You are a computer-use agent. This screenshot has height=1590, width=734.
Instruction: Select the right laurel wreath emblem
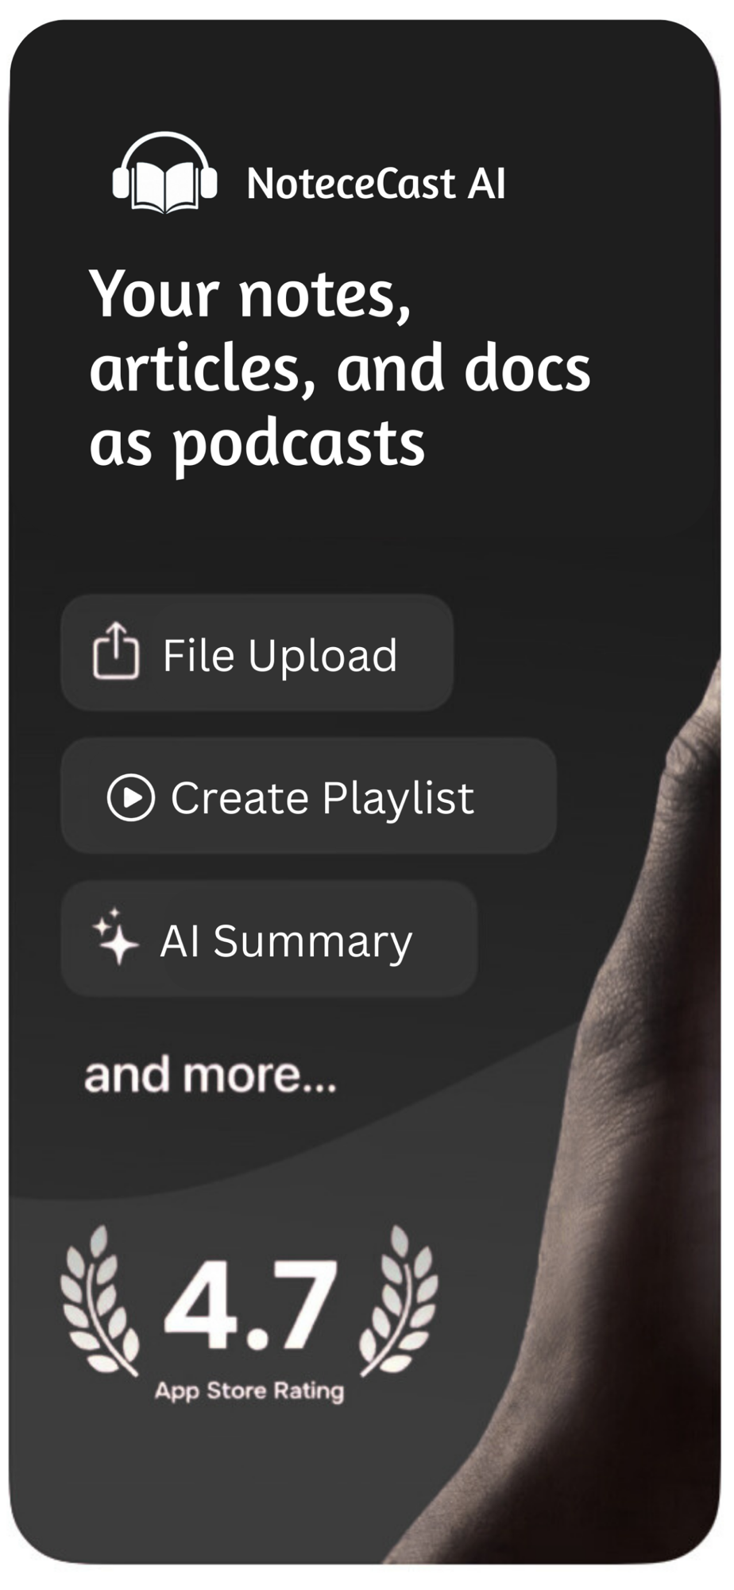point(398,1301)
